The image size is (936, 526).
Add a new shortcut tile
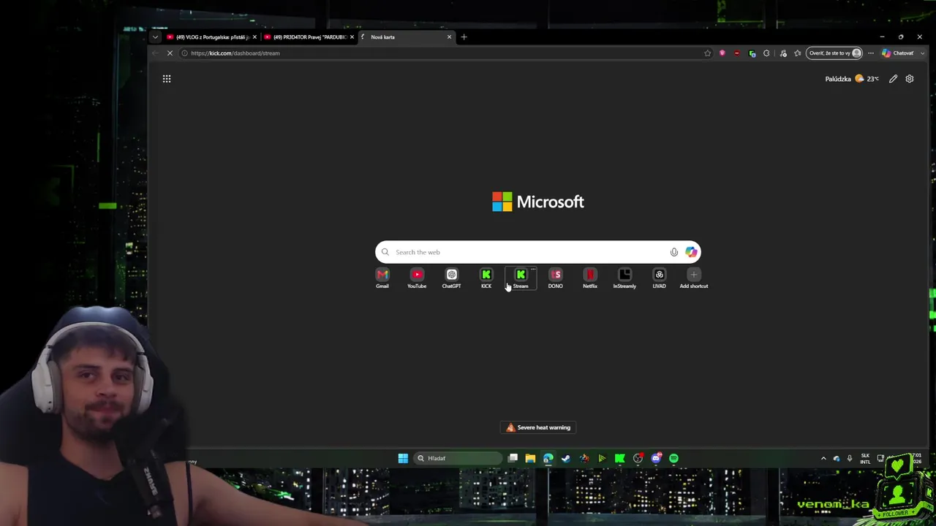click(x=694, y=278)
